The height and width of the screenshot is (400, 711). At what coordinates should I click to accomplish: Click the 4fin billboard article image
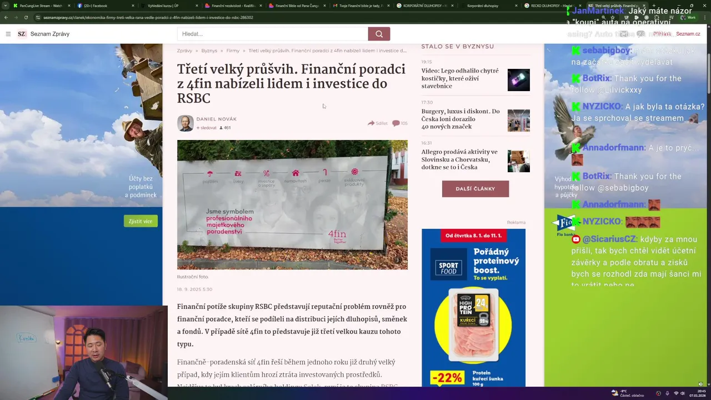pyautogui.click(x=292, y=204)
